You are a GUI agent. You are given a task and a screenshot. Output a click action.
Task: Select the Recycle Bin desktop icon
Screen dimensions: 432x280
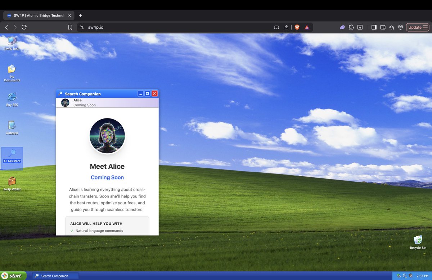[418, 242]
